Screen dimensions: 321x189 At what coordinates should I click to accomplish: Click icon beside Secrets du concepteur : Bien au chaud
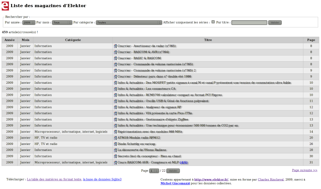pyautogui.click(x=115, y=157)
